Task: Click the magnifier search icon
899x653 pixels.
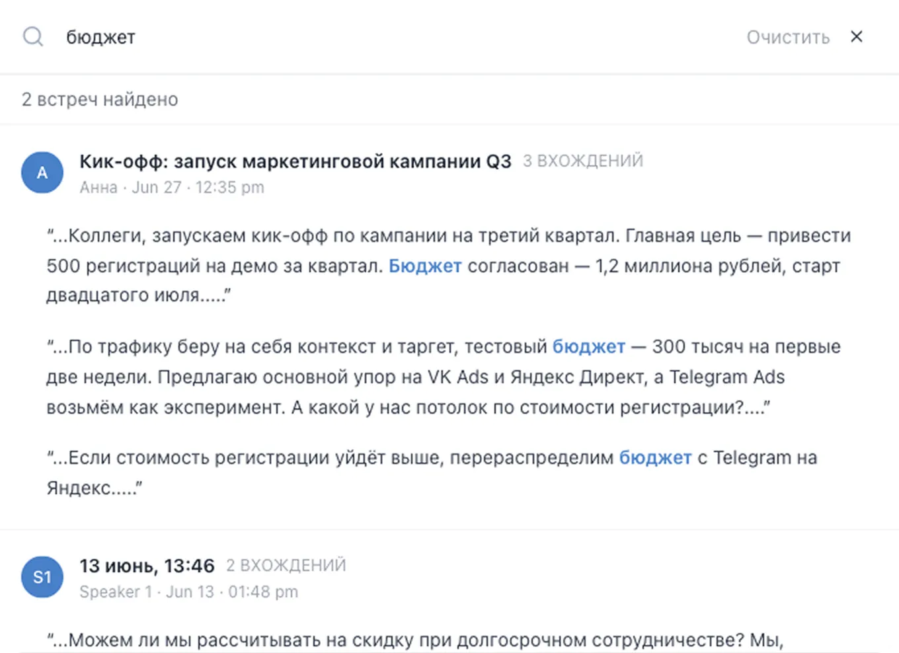Action: [33, 37]
